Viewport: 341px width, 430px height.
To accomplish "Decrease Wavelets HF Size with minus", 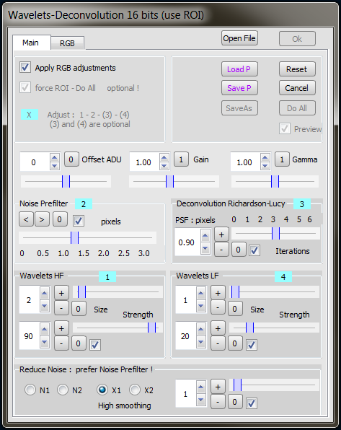I will (x=62, y=308).
